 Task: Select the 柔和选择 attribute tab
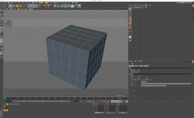(146, 66)
